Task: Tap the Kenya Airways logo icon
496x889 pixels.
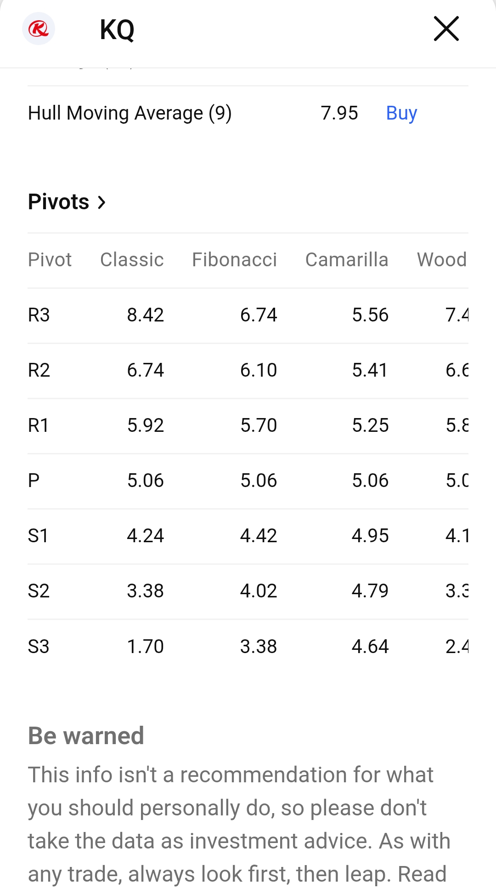Action: point(39,29)
